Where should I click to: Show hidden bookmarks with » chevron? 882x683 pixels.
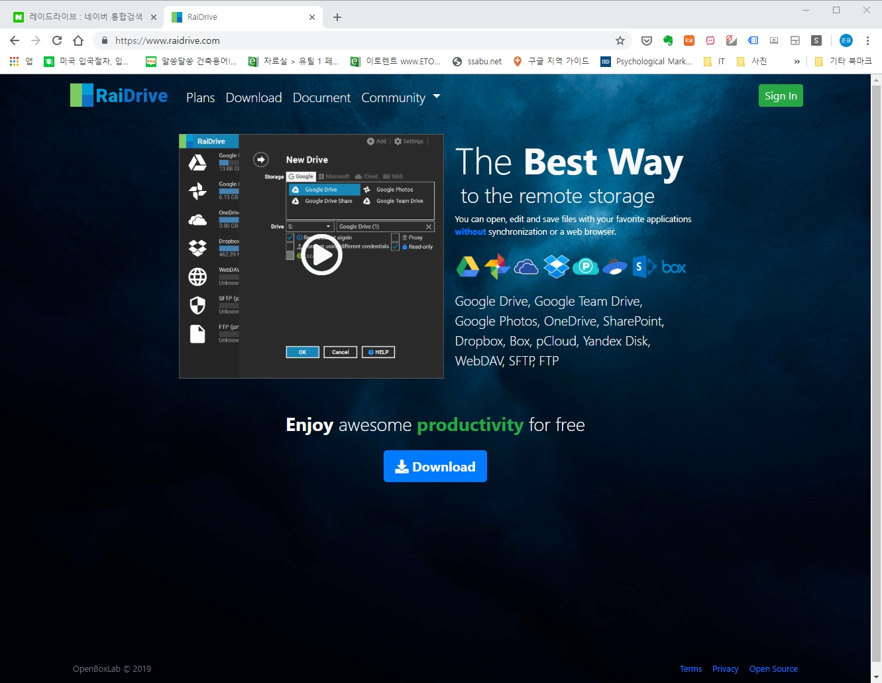[x=797, y=61]
